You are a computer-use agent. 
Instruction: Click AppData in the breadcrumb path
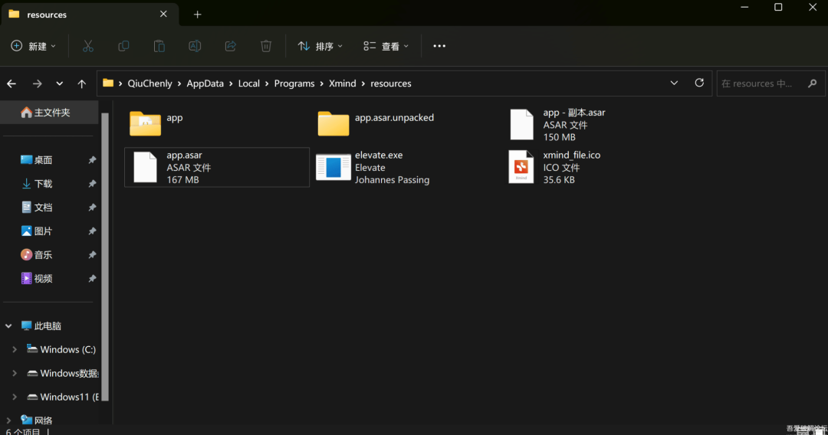coord(205,83)
